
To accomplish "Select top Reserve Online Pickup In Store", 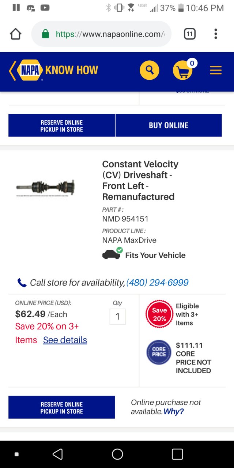I will [61, 125].
